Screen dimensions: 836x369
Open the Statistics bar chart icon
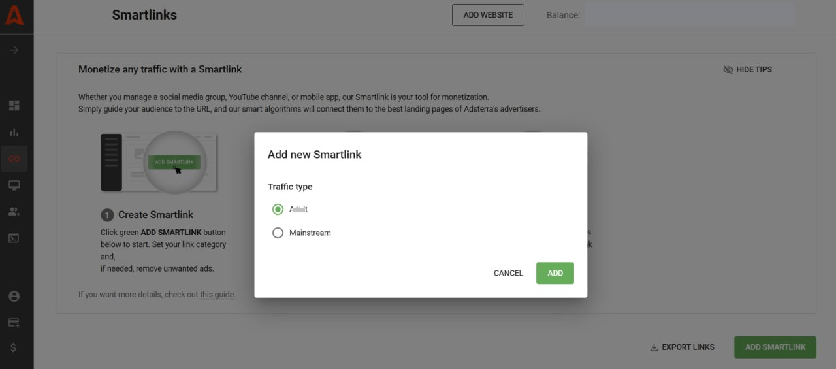click(14, 132)
